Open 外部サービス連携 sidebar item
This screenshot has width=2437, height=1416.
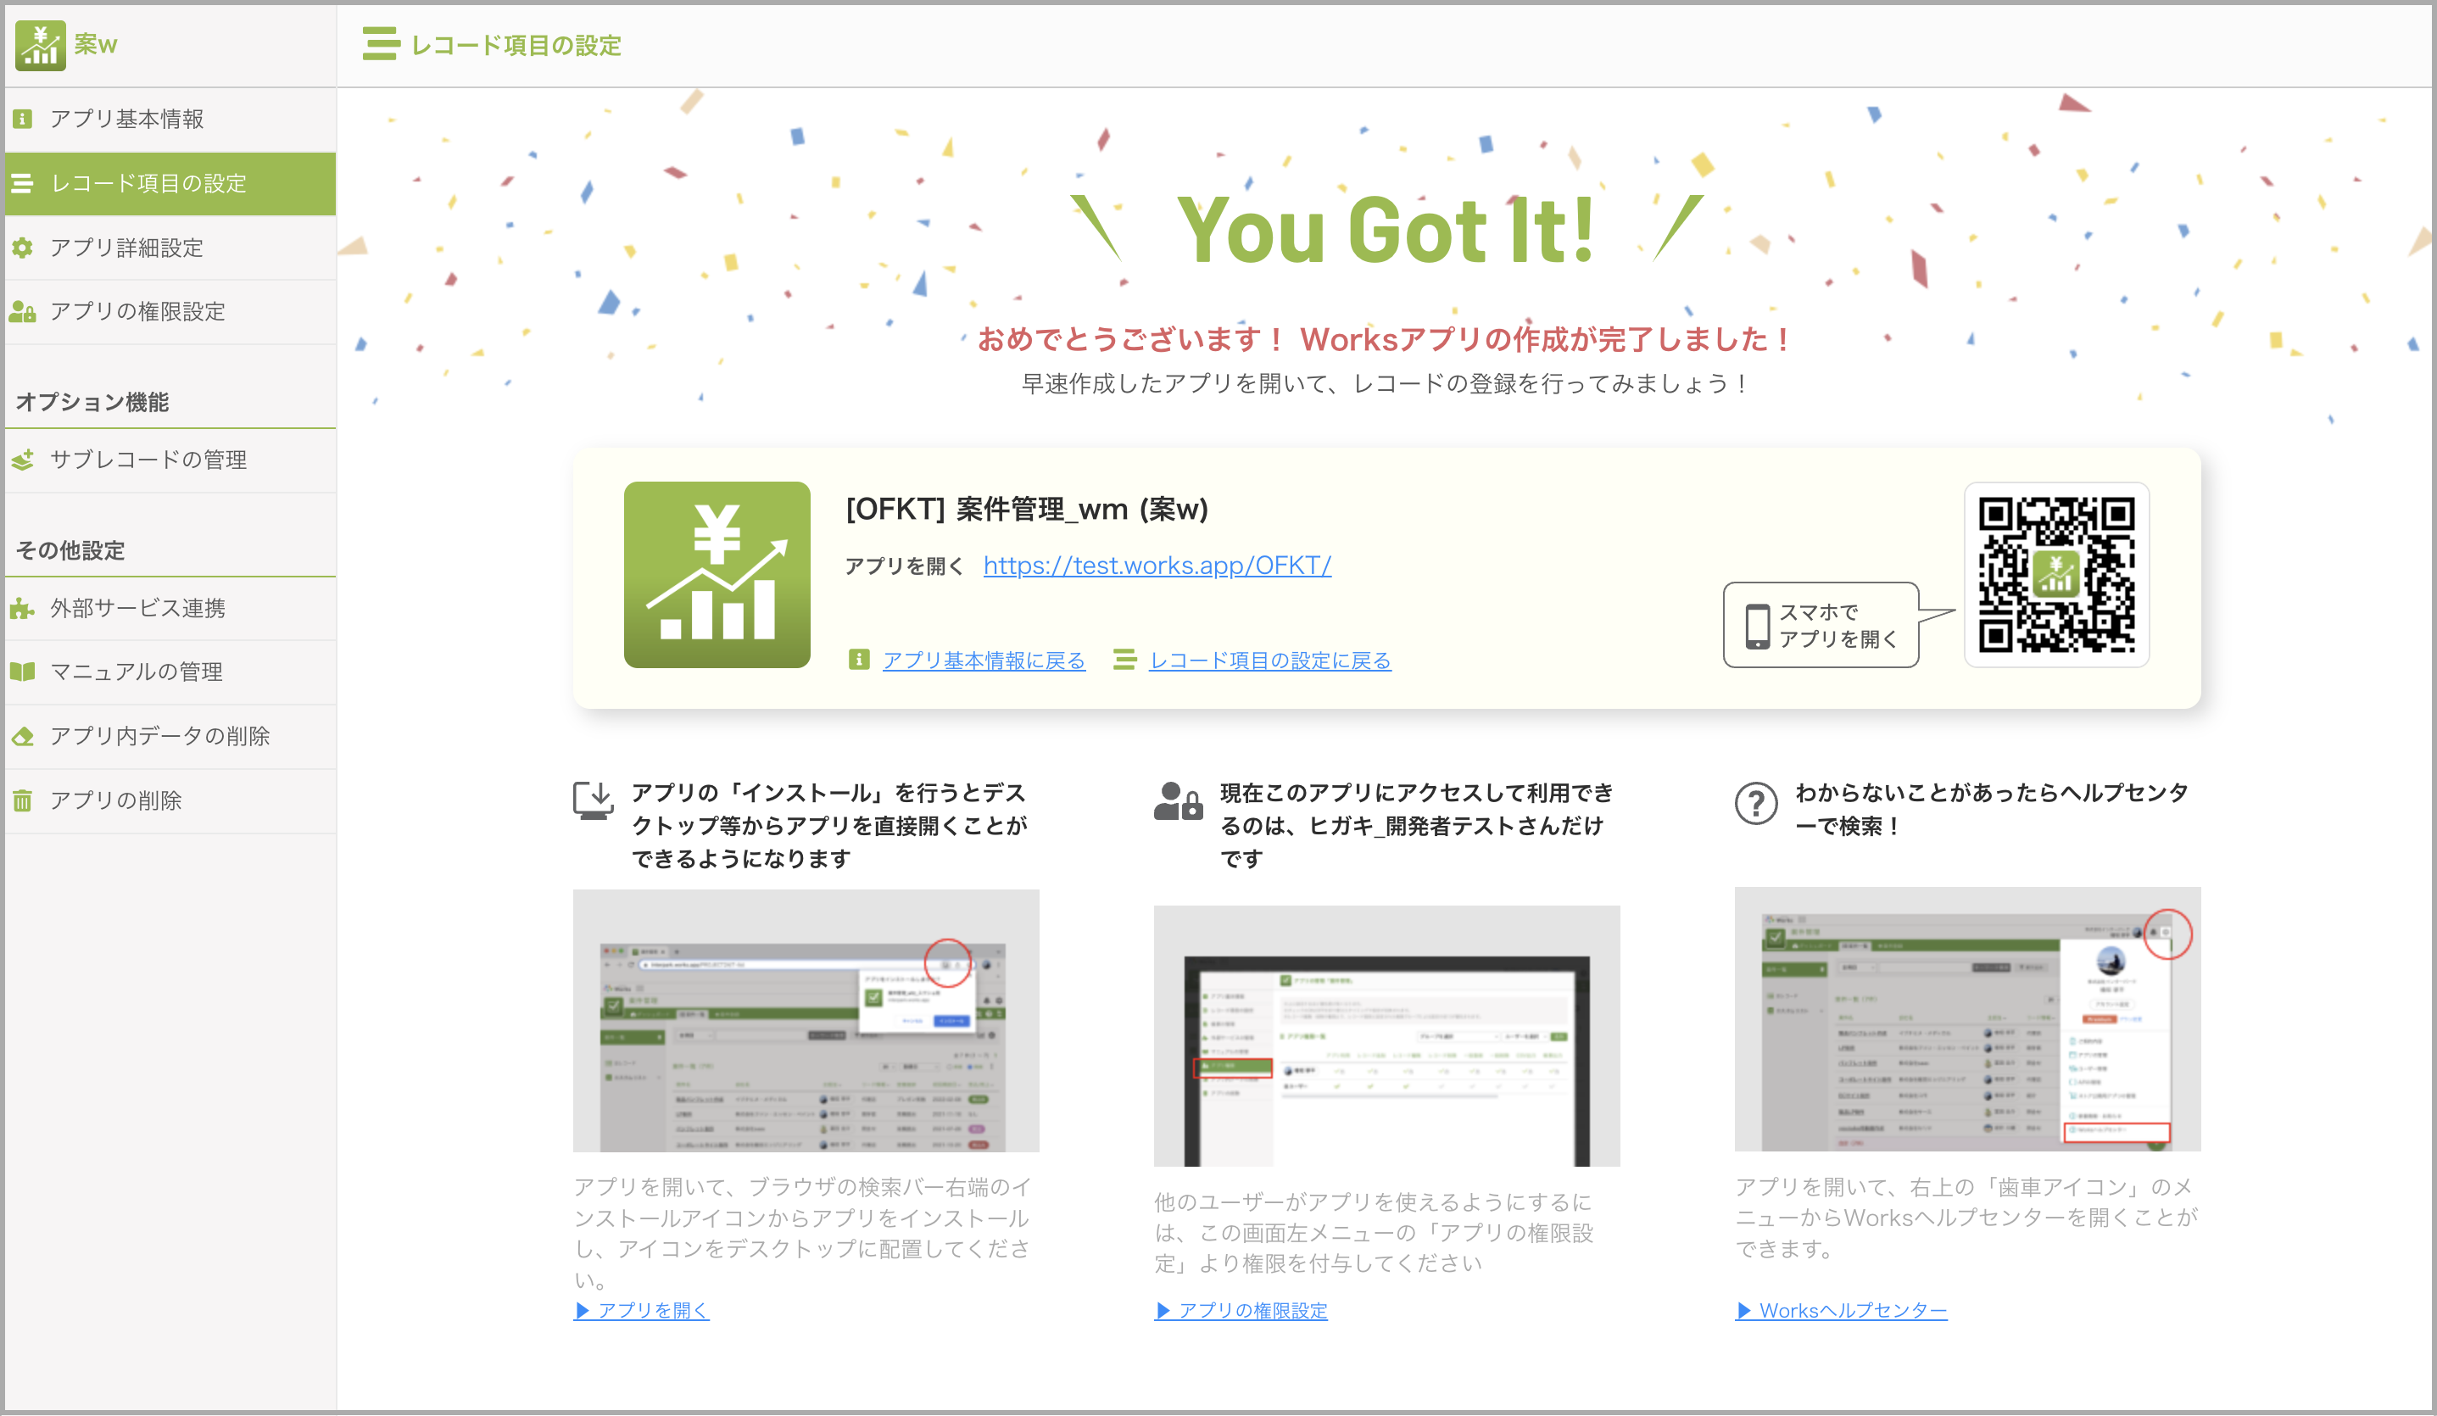pos(170,607)
